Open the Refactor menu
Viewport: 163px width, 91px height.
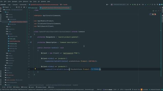(x=25, y=2)
